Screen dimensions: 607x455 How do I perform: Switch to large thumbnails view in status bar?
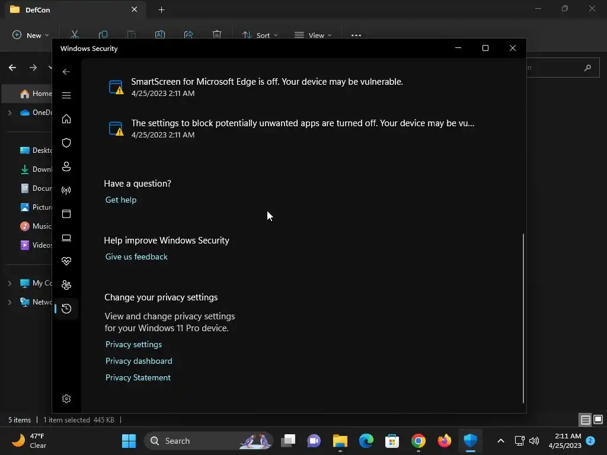[598, 419]
